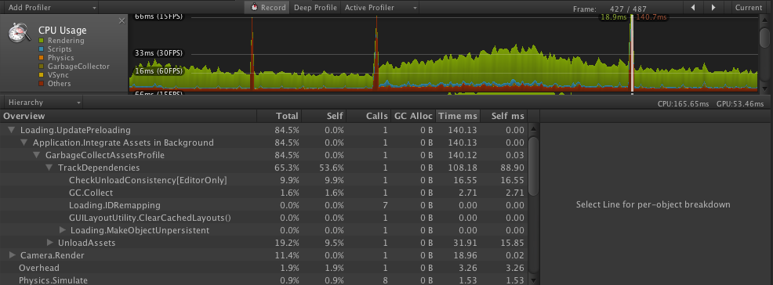The height and width of the screenshot is (285, 773).
Task: Sort by the Overview column header
Action: pos(128,116)
